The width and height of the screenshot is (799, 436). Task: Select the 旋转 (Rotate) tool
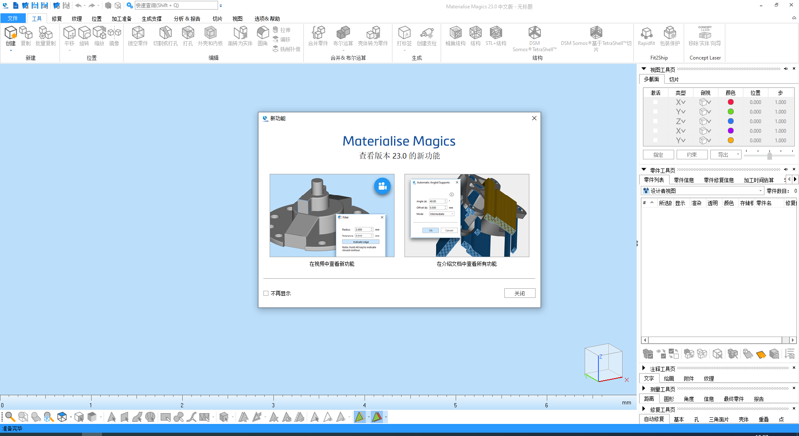(84, 37)
